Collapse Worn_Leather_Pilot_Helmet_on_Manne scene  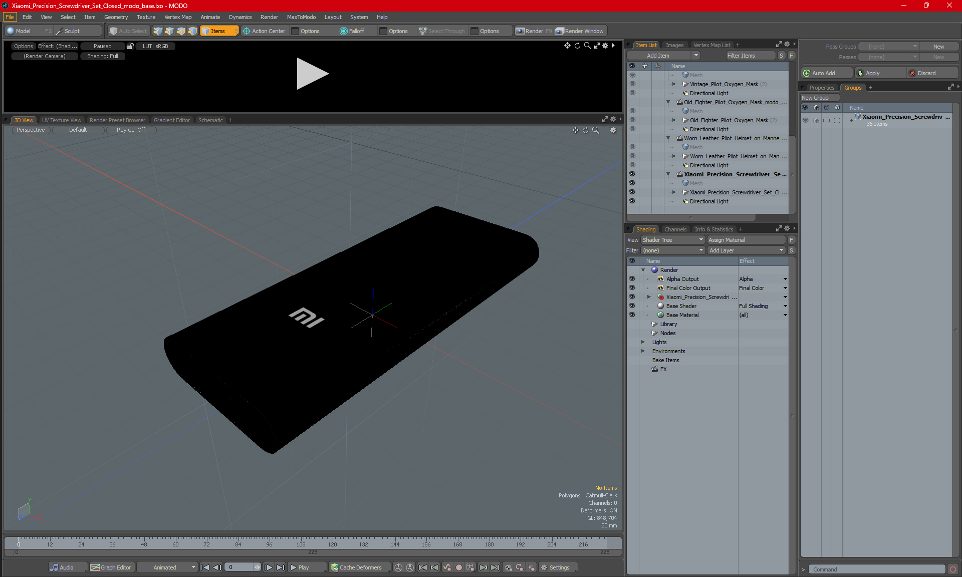pyautogui.click(x=668, y=138)
